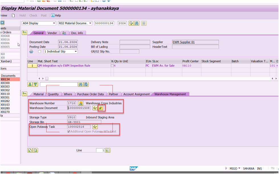Expand the 1 Individual Slip dropdown
The image size is (279, 174).
point(76,52)
